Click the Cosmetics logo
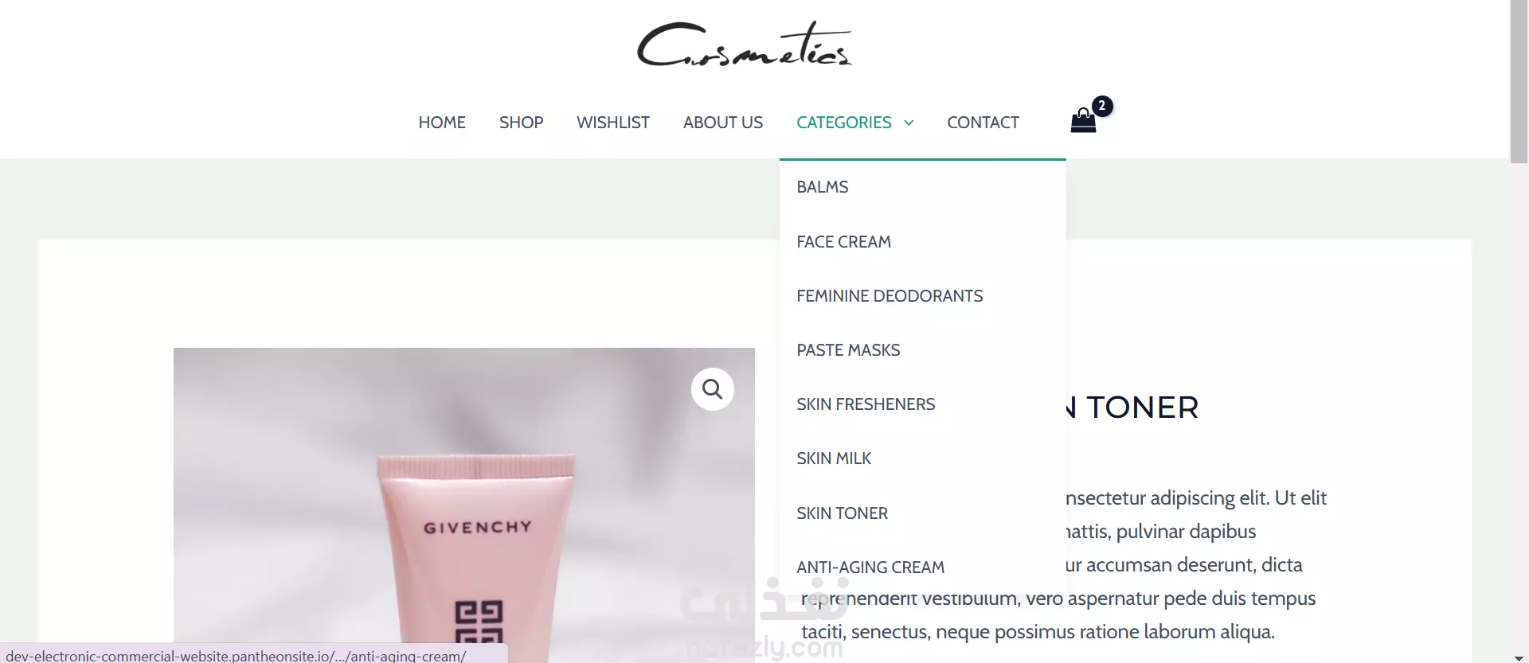 744,44
